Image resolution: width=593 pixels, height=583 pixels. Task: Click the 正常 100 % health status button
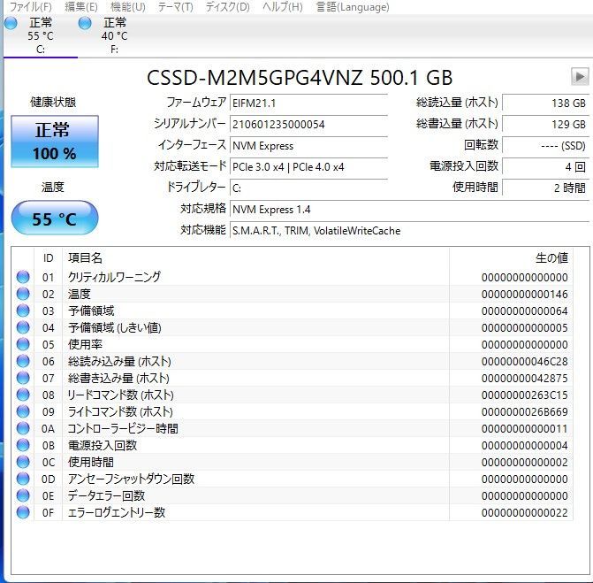point(55,142)
